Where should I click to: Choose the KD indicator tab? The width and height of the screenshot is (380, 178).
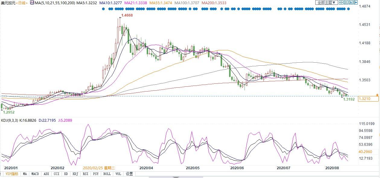pyautogui.click(x=66, y=174)
